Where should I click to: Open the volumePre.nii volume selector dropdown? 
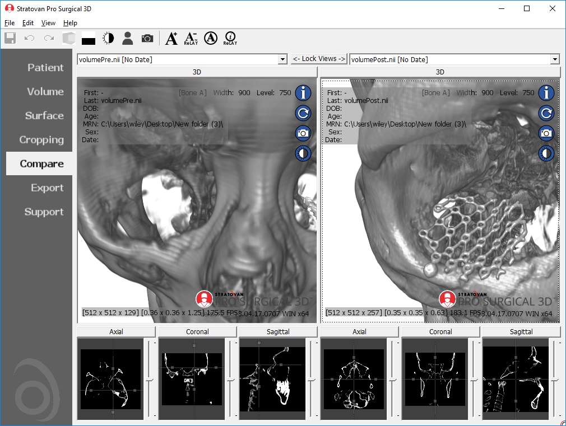[x=283, y=59]
